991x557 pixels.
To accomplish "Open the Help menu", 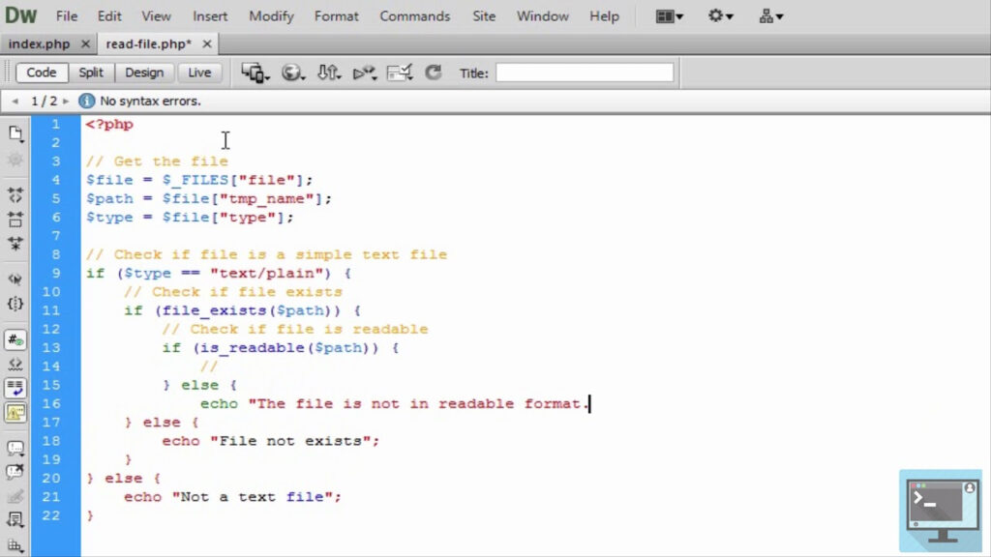I will pos(604,16).
